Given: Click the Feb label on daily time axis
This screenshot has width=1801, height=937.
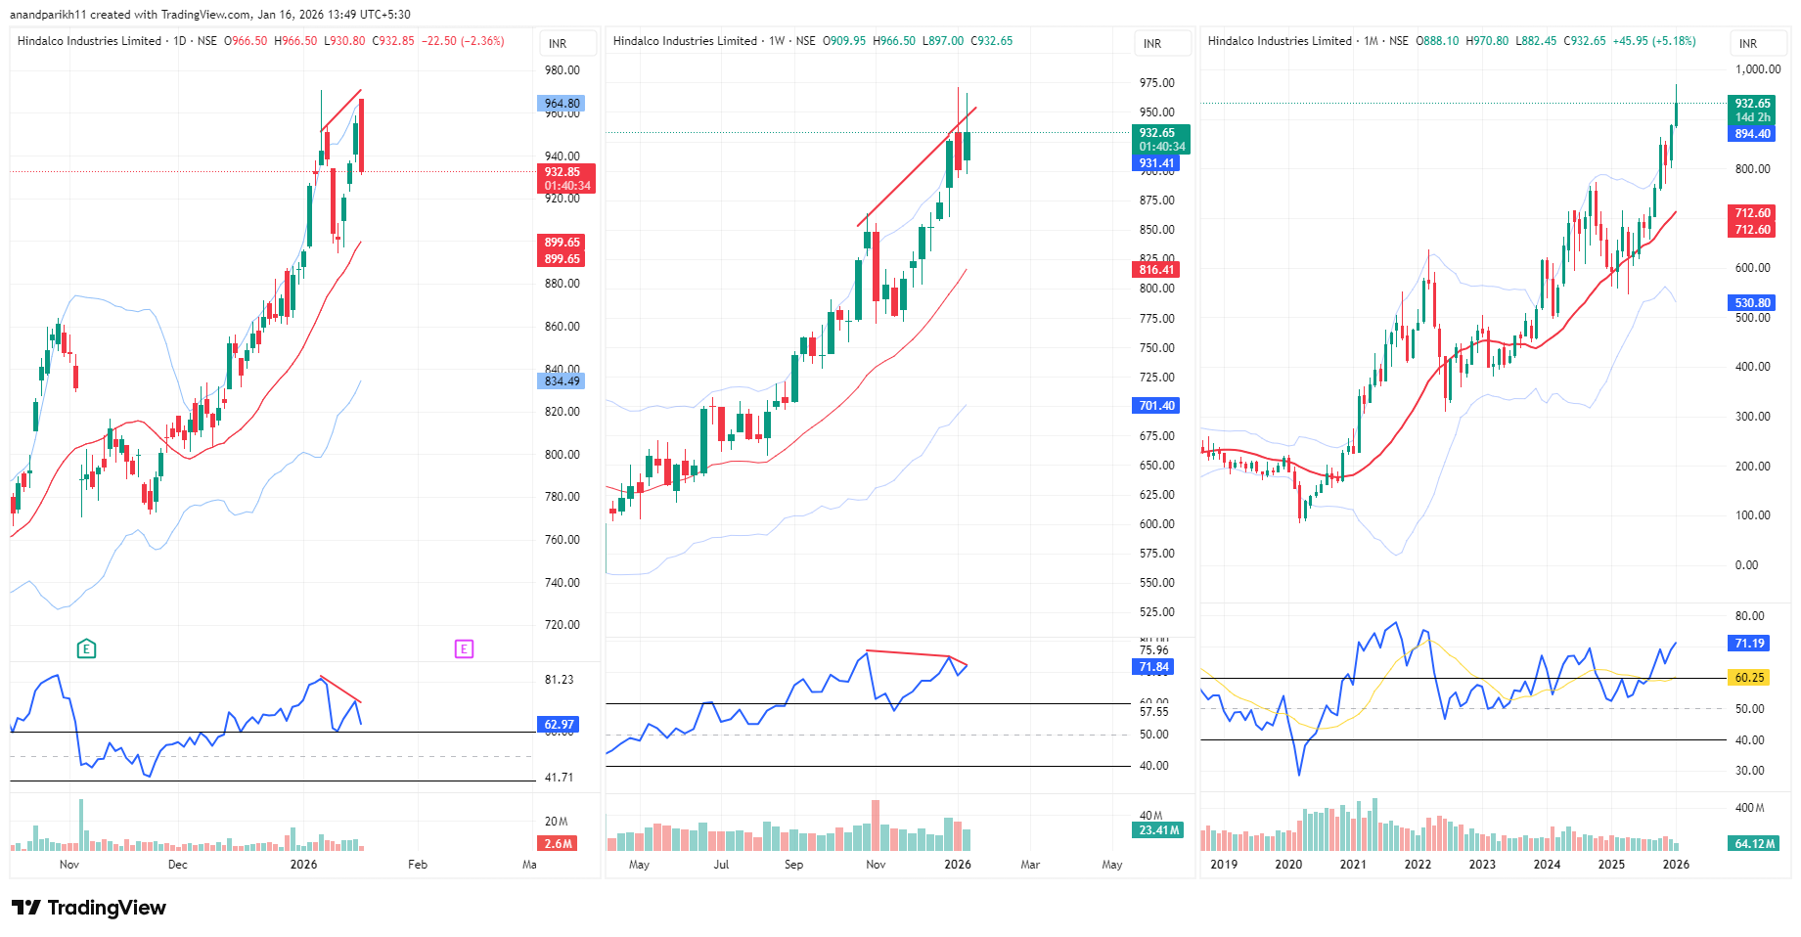Looking at the screenshot, I should (418, 865).
